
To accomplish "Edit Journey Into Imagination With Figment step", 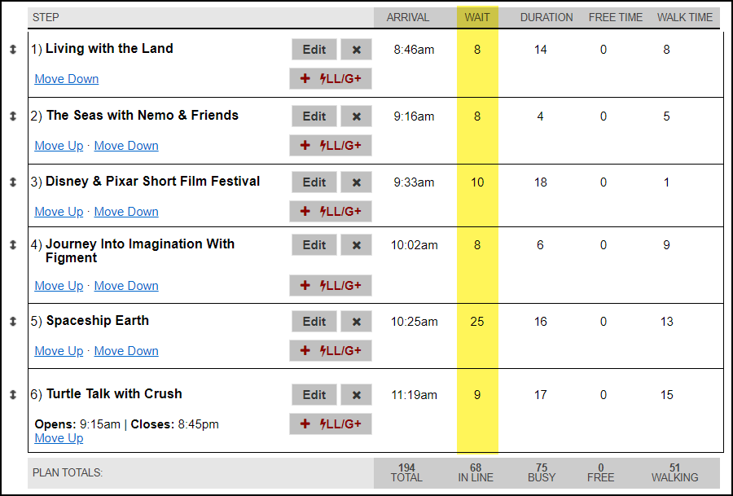I will pyautogui.click(x=314, y=245).
